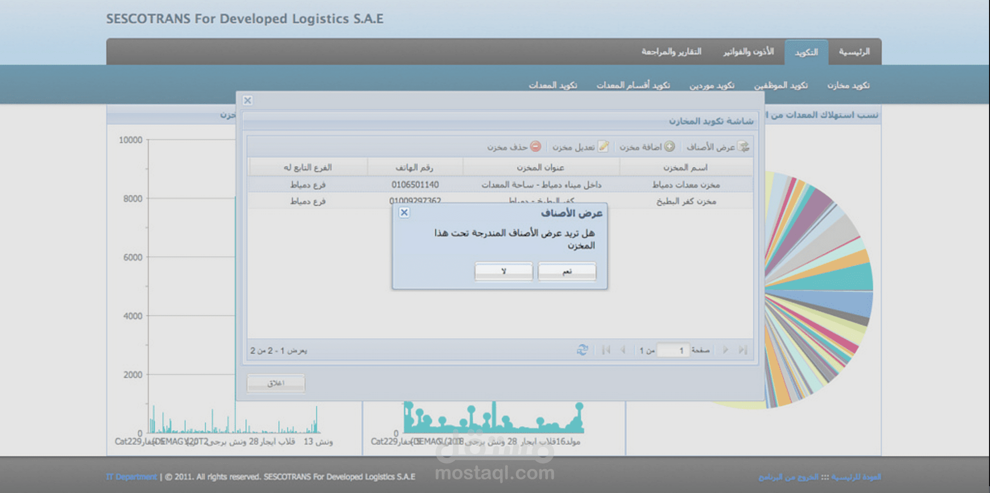Click the تعديل مخزن (edit warehouse) pencil icon
This screenshot has width=990, height=493.
[604, 146]
